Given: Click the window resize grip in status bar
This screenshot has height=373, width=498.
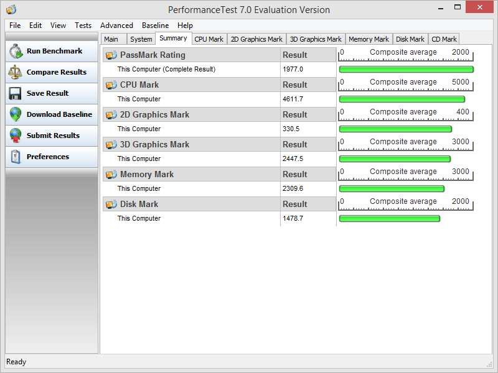Looking at the screenshot, I should 489,364.
